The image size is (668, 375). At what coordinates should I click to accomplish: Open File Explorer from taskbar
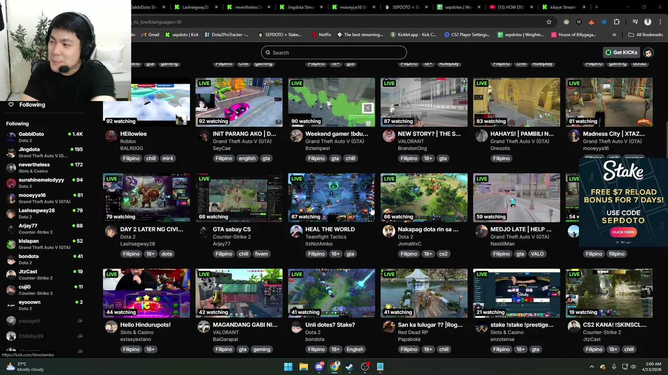pos(303,367)
